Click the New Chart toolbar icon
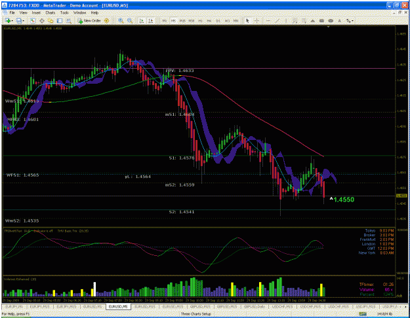Image resolution: width=410 pixels, height=318 pixels. pos(8,20)
